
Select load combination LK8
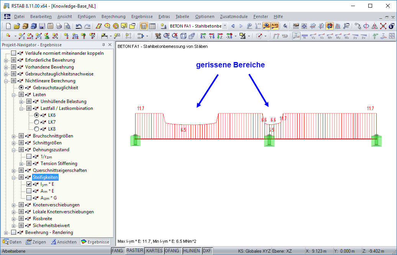click(37, 129)
